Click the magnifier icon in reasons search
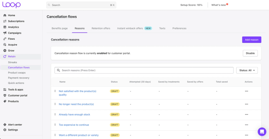The height and width of the screenshot is (139, 269). (59, 70)
